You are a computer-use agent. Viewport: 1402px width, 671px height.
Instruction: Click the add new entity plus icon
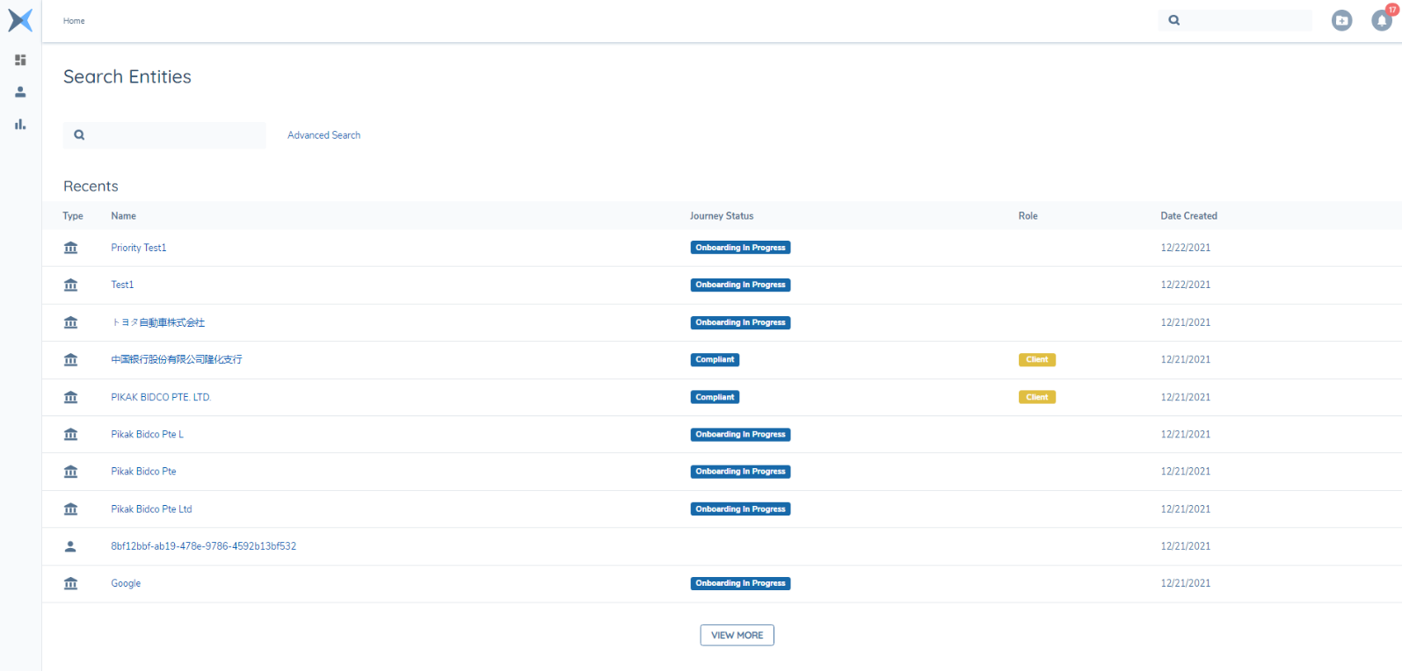coord(1341,20)
